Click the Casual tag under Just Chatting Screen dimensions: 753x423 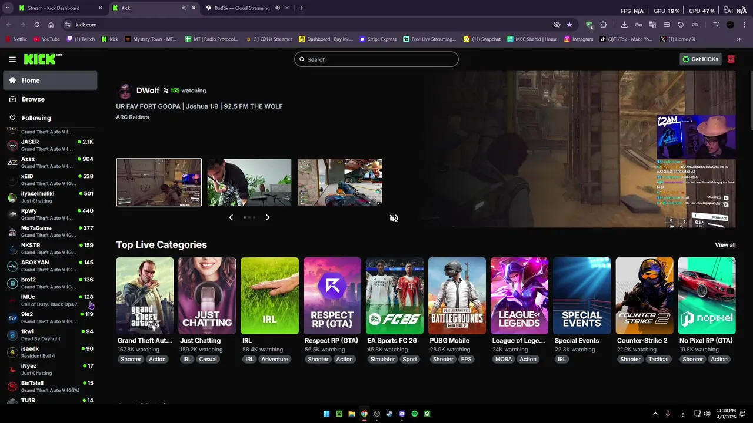point(208,359)
